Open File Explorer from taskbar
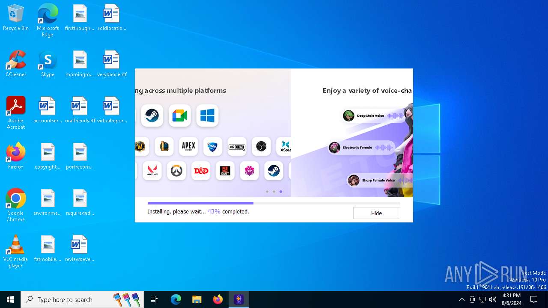Viewport: 548px width, 308px height. 197,299
